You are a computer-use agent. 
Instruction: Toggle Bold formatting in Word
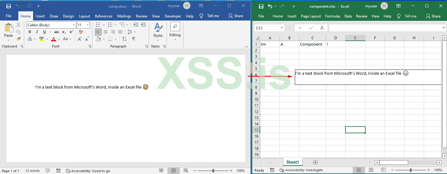pyautogui.click(x=30, y=32)
